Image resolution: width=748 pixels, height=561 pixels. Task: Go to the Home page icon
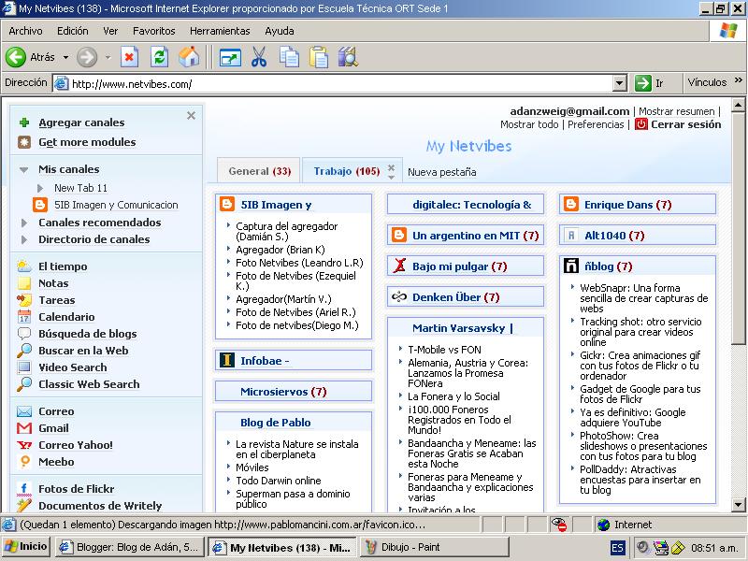point(189,57)
